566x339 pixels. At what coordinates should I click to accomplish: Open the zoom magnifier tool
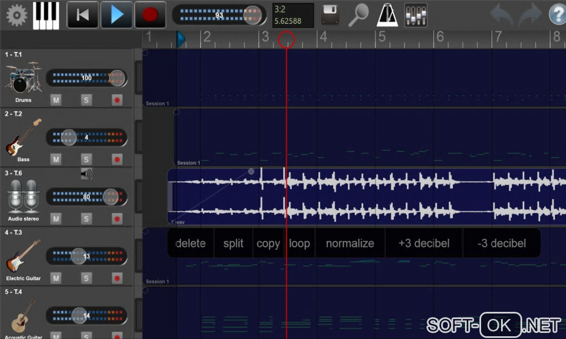(358, 15)
